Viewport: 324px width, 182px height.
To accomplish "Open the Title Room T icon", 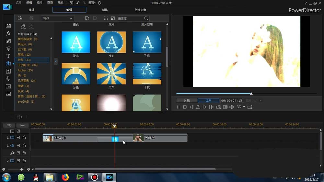I will pos(8,56).
